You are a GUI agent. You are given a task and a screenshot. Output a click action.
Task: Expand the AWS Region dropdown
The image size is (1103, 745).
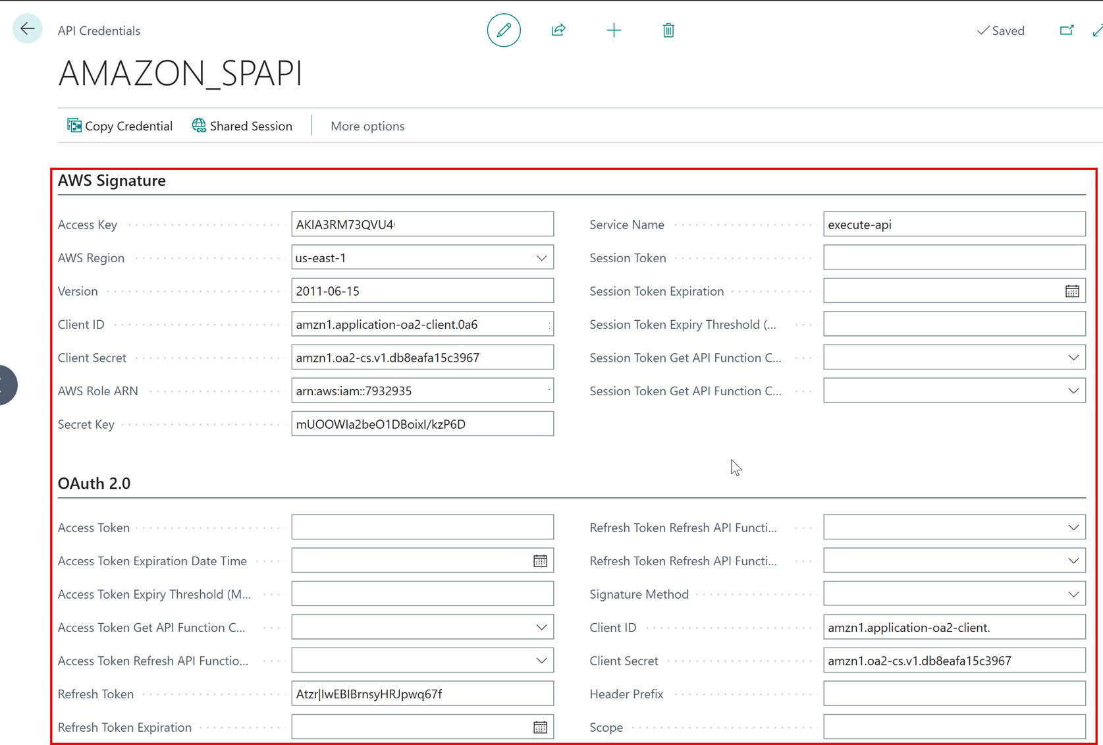point(541,258)
